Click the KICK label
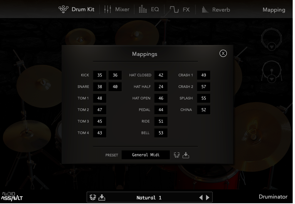295x204 pixels. coord(85,75)
